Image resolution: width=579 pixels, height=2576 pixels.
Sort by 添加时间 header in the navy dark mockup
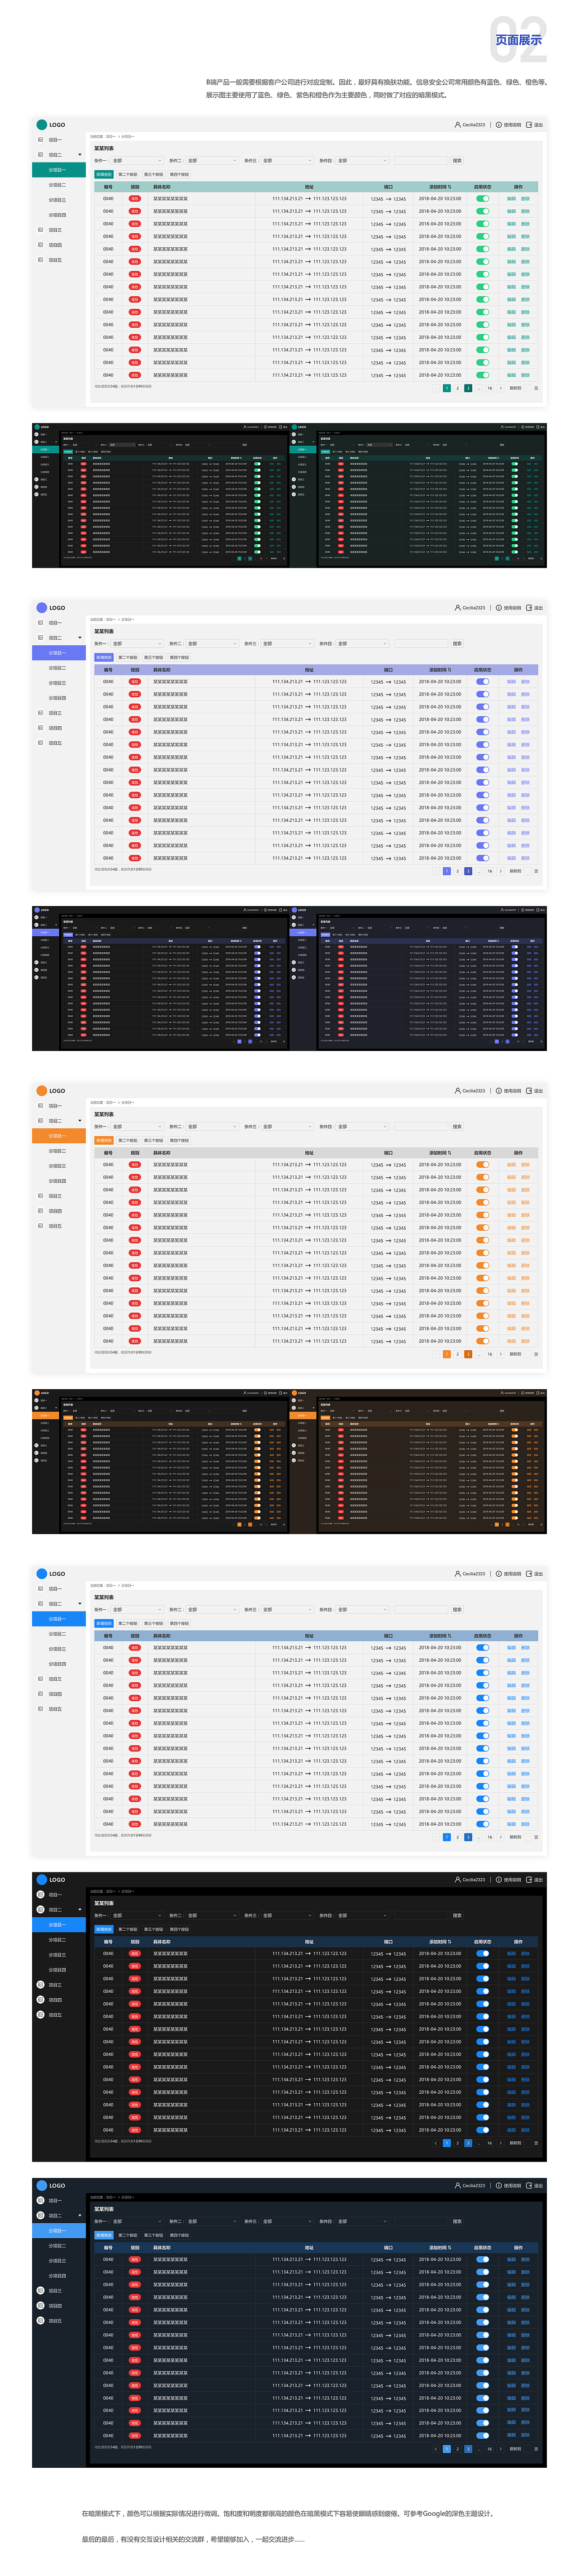439,2248
